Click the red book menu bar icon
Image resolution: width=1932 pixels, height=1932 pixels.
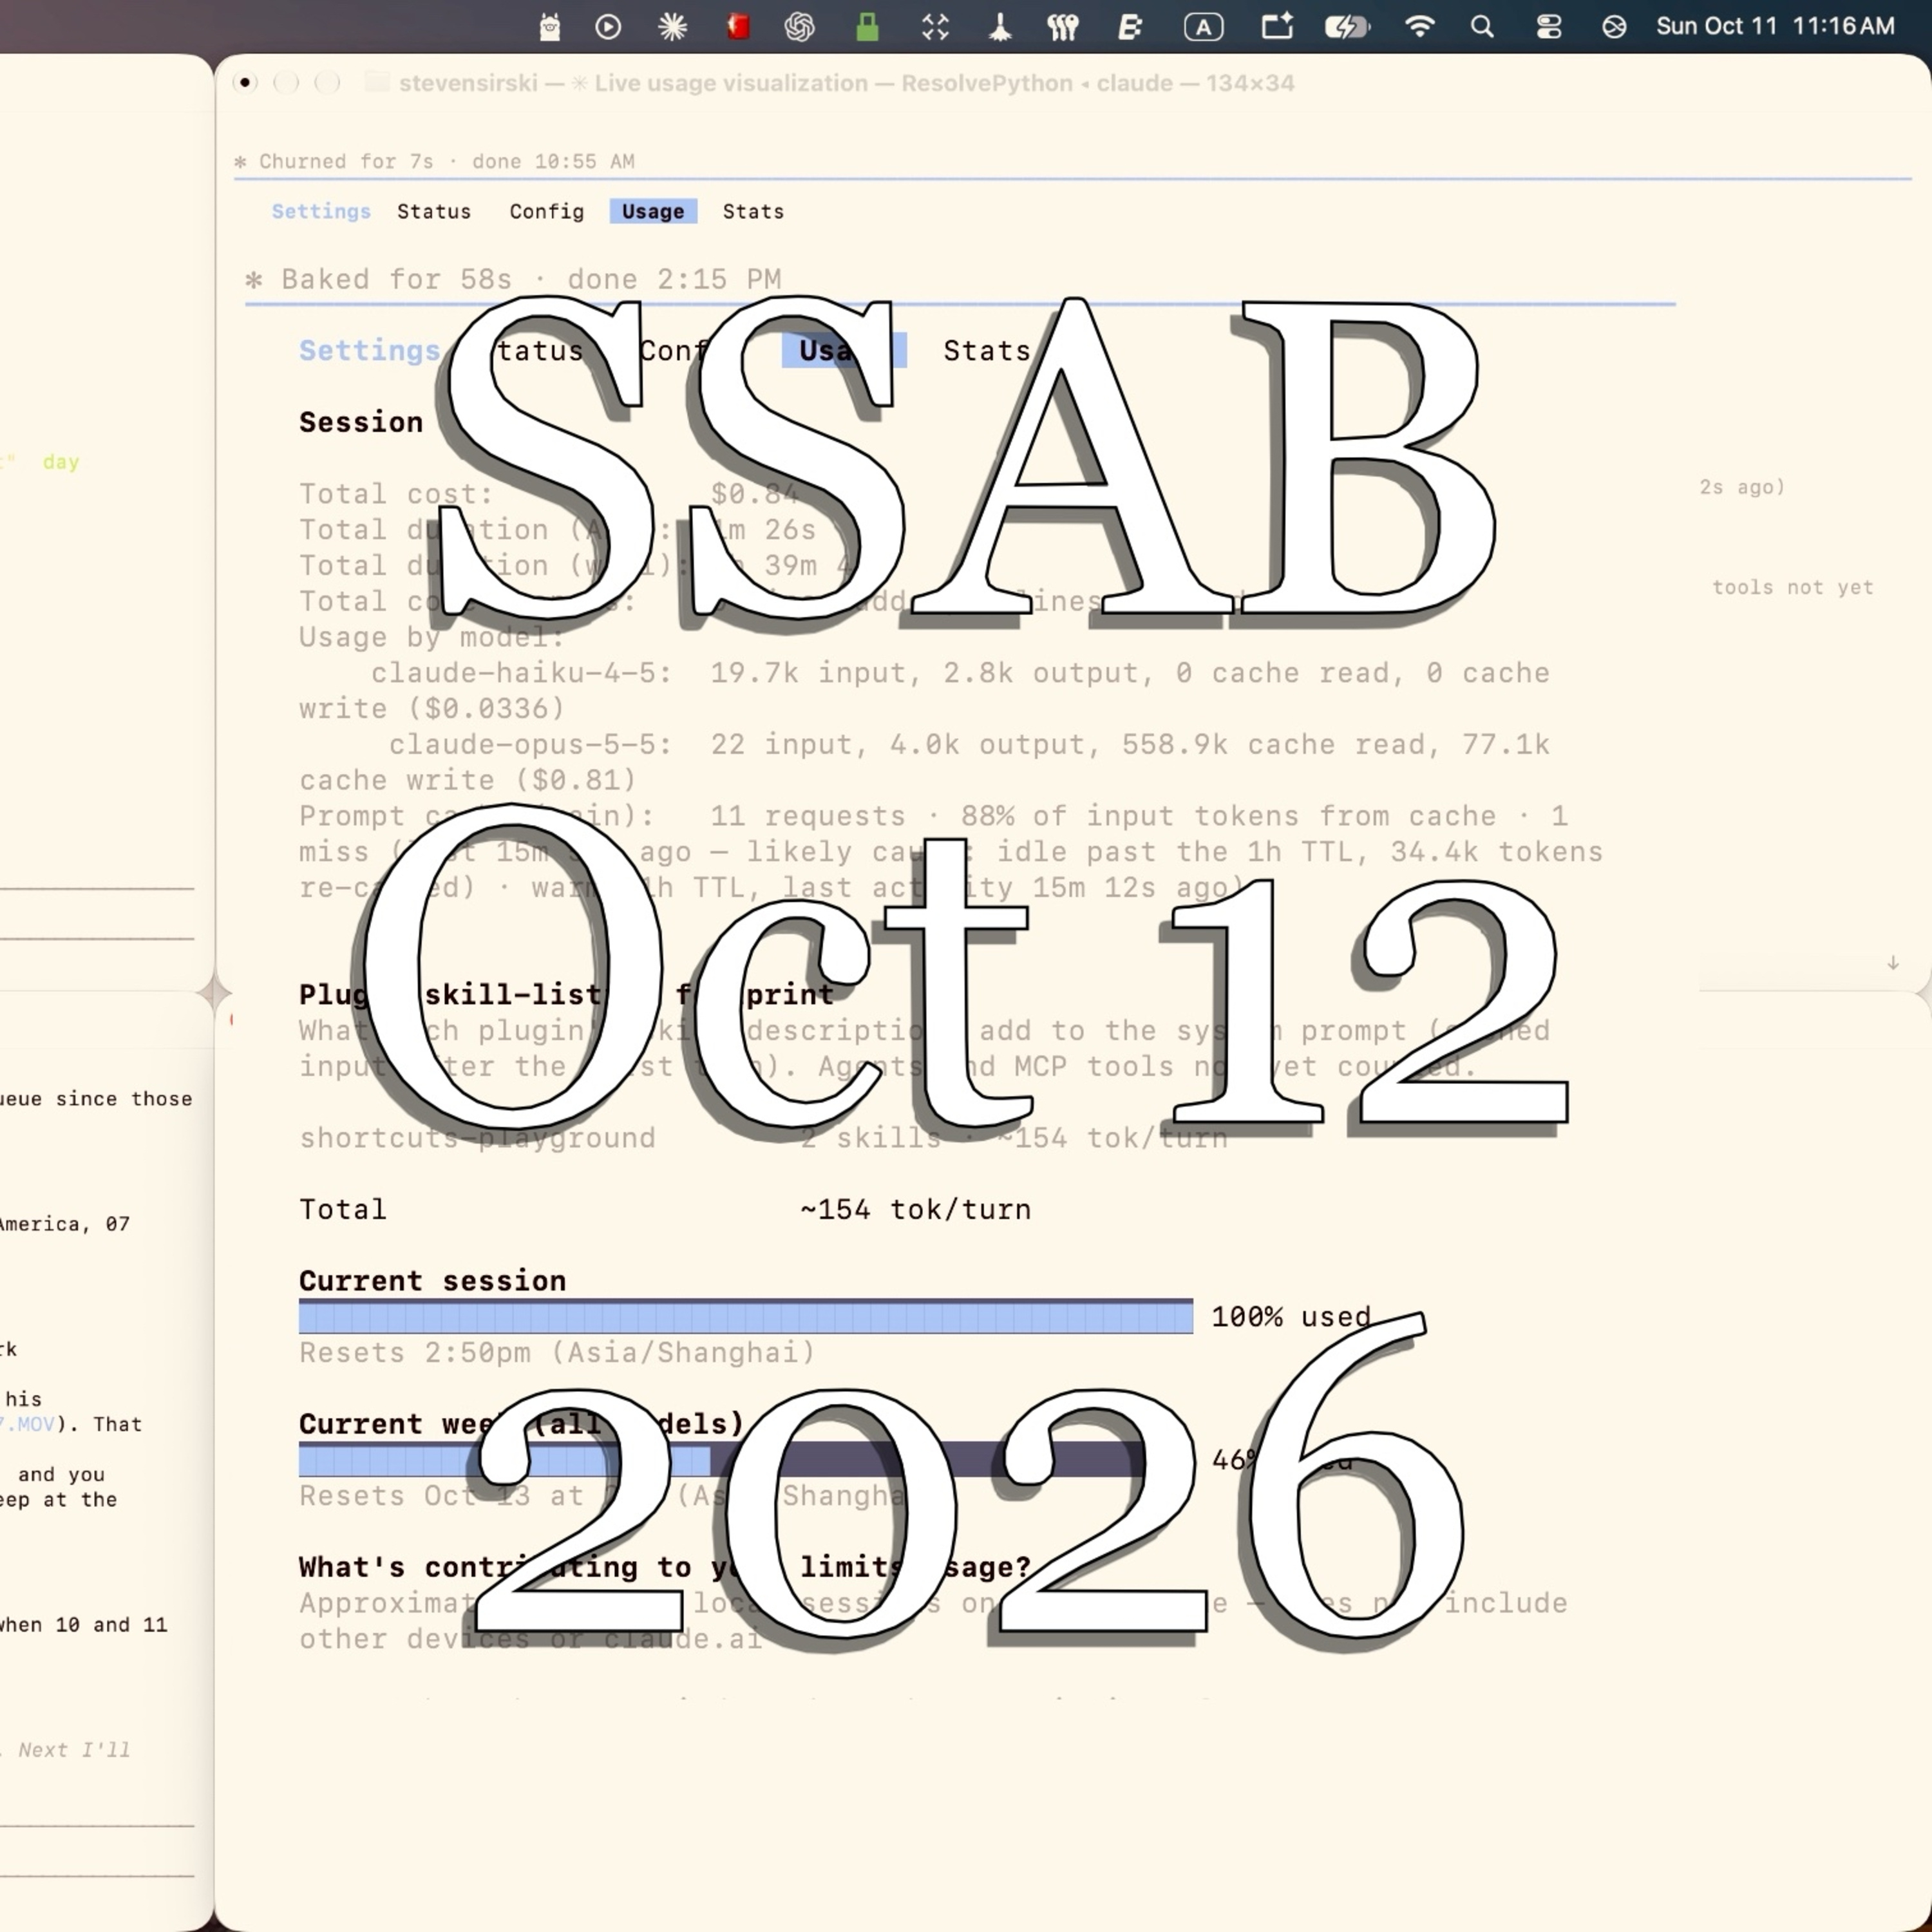[x=738, y=26]
